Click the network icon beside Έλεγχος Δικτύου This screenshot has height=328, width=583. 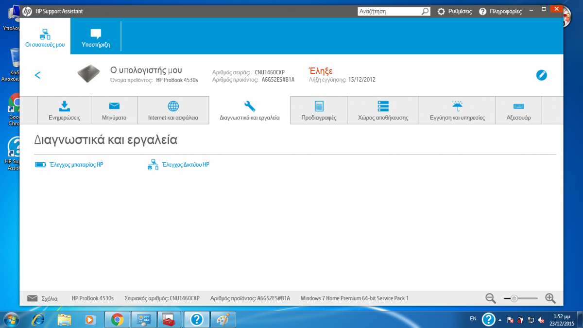pos(153,165)
